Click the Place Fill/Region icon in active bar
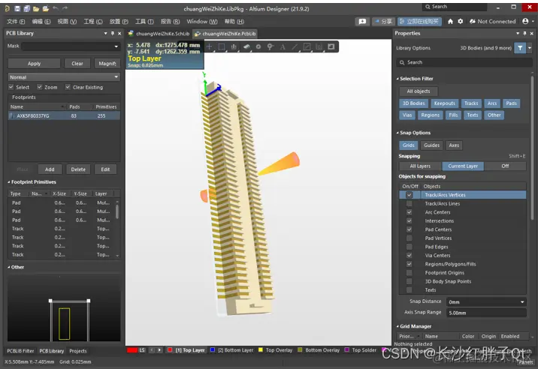 click(307, 46)
